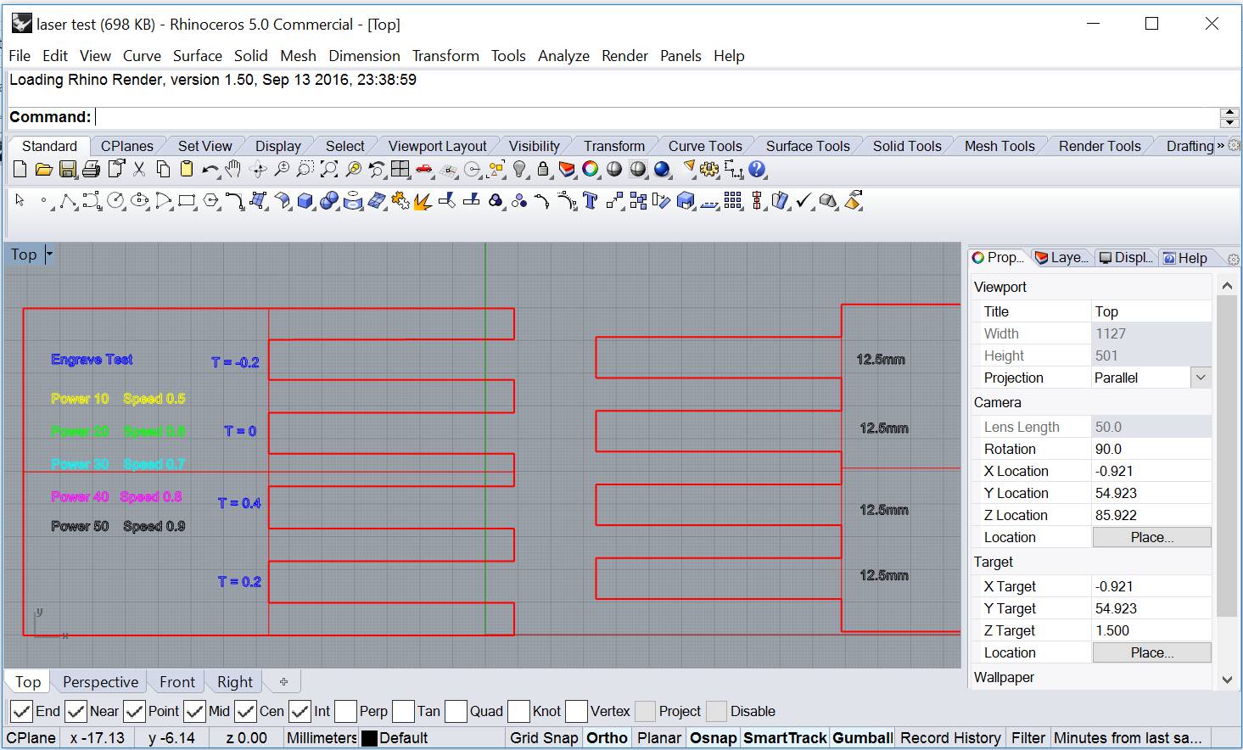
Task: Print with the printer icon
Action: point(91,169)
